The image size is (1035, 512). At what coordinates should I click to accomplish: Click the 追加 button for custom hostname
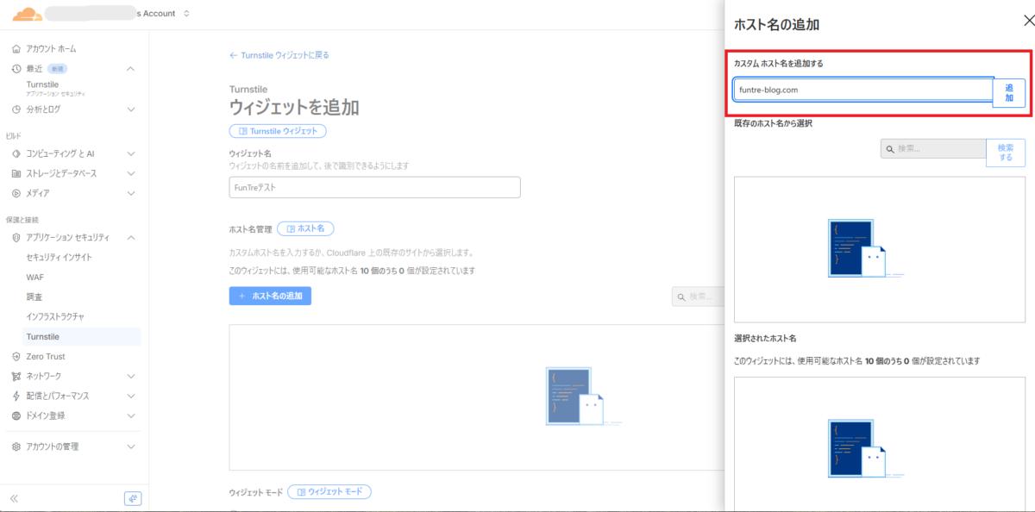[1009, 93]
